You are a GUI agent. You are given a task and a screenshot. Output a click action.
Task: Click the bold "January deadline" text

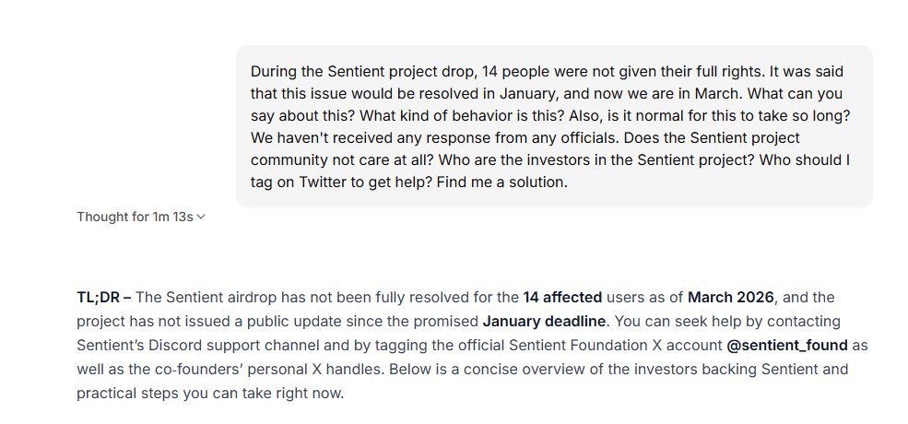[x=544, y=322]
